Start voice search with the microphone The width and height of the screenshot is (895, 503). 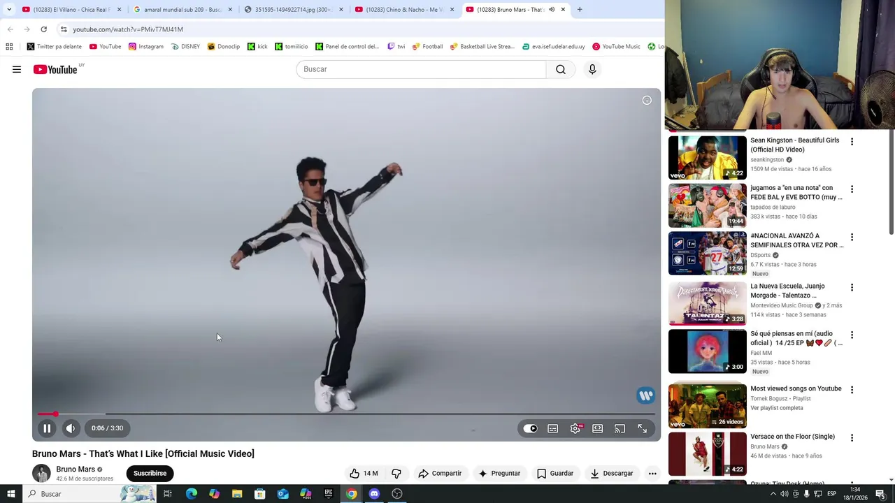(592, 69)
